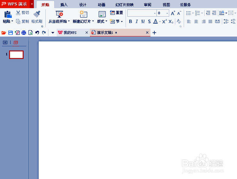The width and height of the screenshot is (237, 179).
Task: Open the font name dropdown arrow
Action: coord(155,13)
